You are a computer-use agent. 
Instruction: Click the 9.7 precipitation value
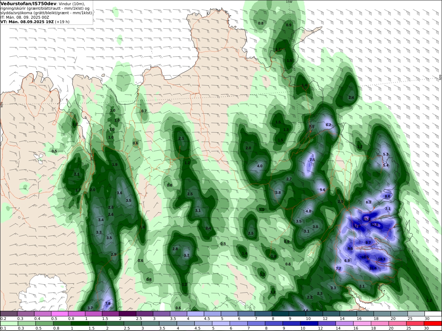(x=368, y=243)
